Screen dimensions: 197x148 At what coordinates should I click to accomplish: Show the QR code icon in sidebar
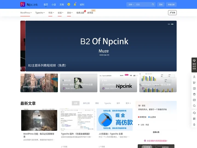coord(194,119)
